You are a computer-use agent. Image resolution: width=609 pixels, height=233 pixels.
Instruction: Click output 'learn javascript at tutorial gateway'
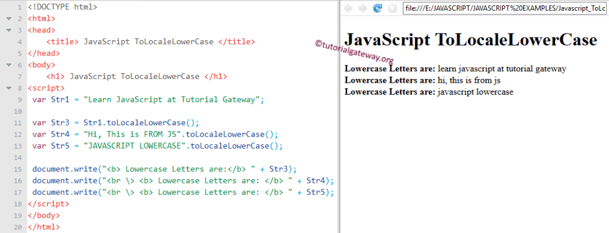click(502, 69)
